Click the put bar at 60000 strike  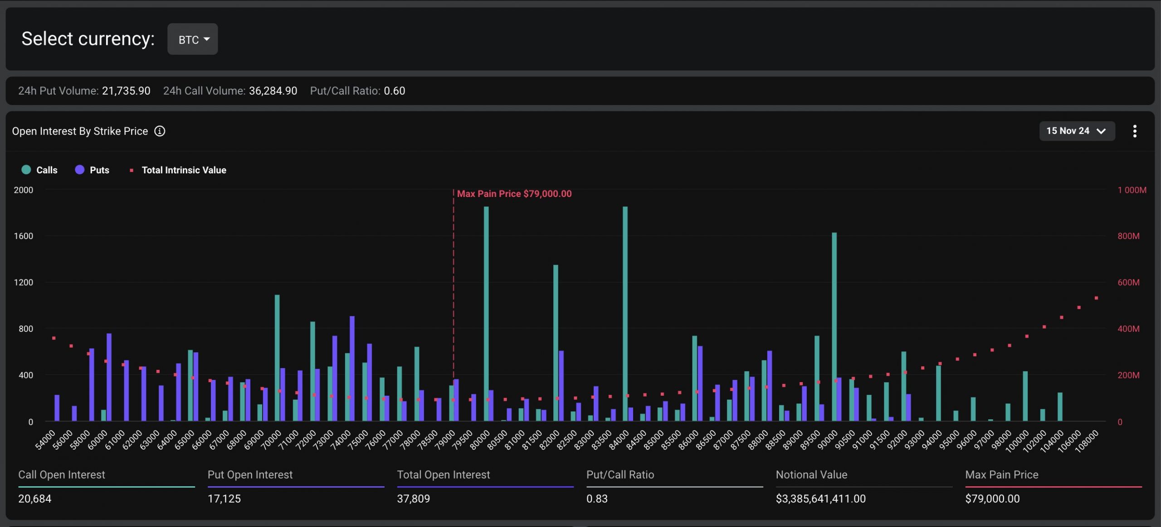point(109,377)
